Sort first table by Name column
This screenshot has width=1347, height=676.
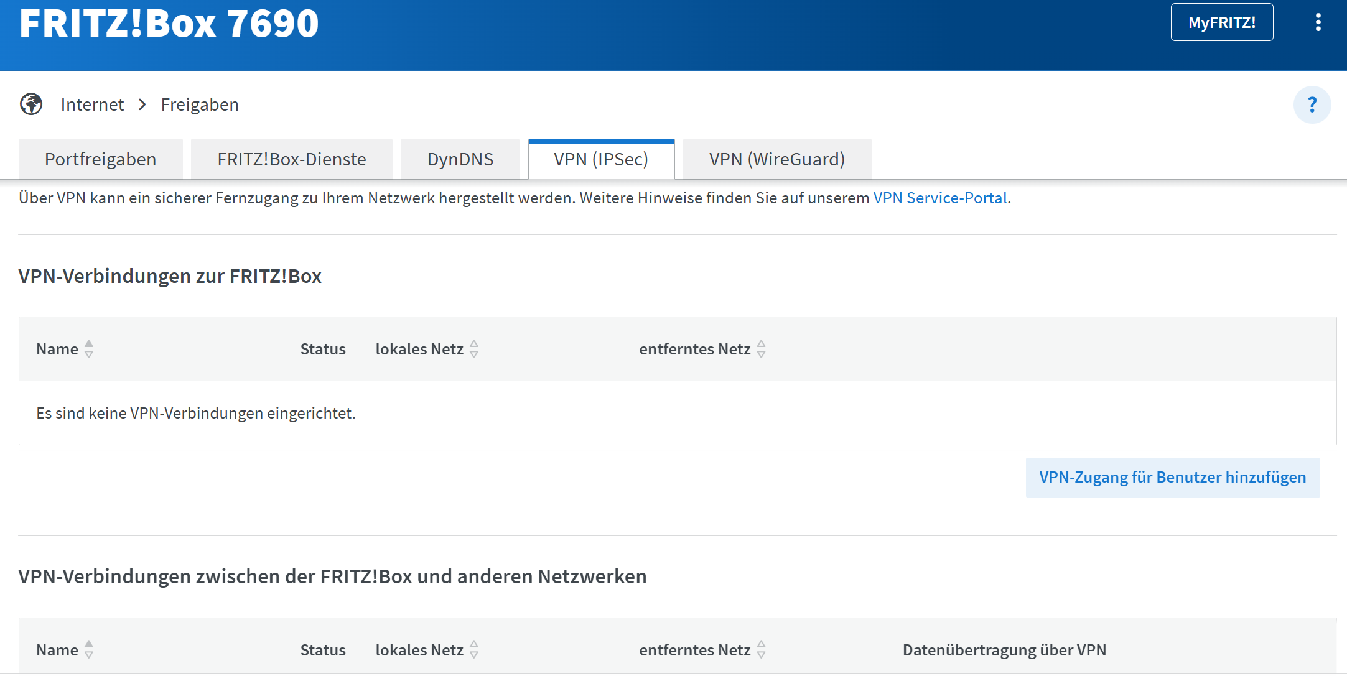[89, 349]
